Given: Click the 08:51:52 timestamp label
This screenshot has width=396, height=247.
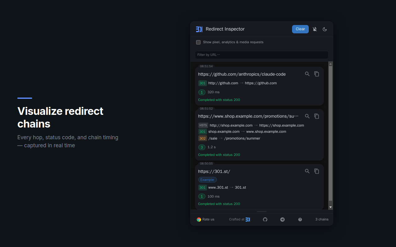Looking at the screenshot, I should coord(206,109).
